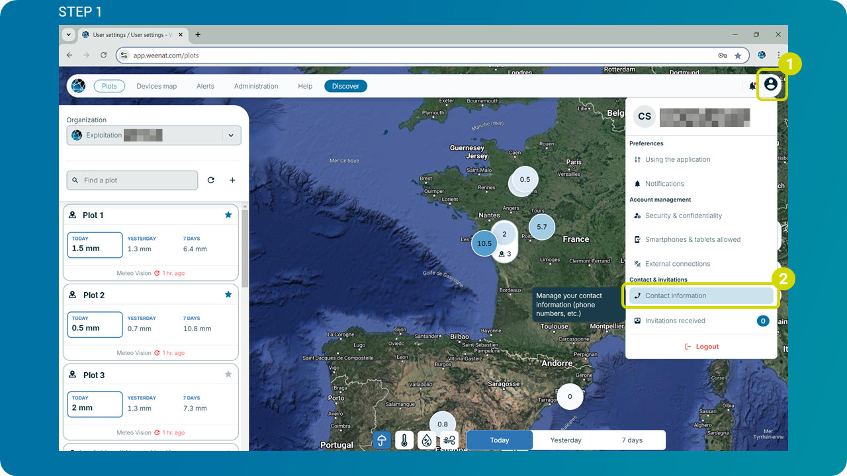Open the Alerts section
847x476 pixels.
(205, 86)
